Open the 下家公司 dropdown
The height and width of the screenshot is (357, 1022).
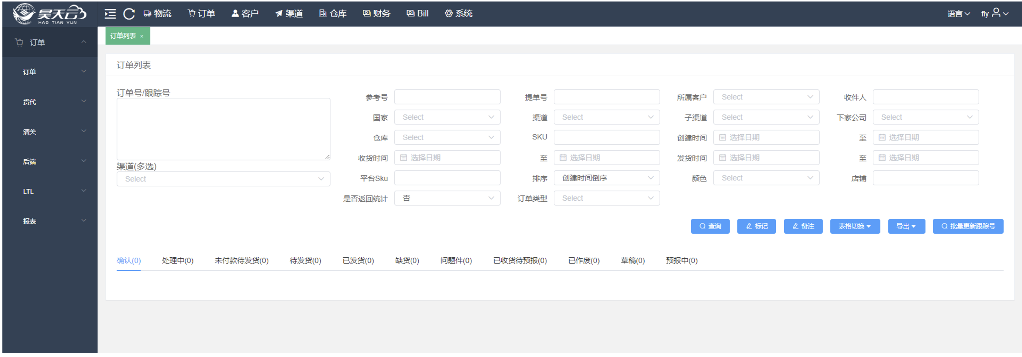click(x=926, y=117)
